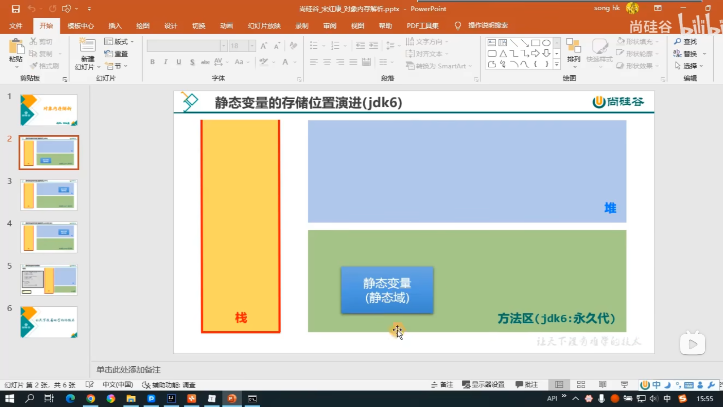This screenshot has height=407, width=723.
Task: Select slide 5 thumbnail
Action: pyautogui.click(x=49, y=280)
